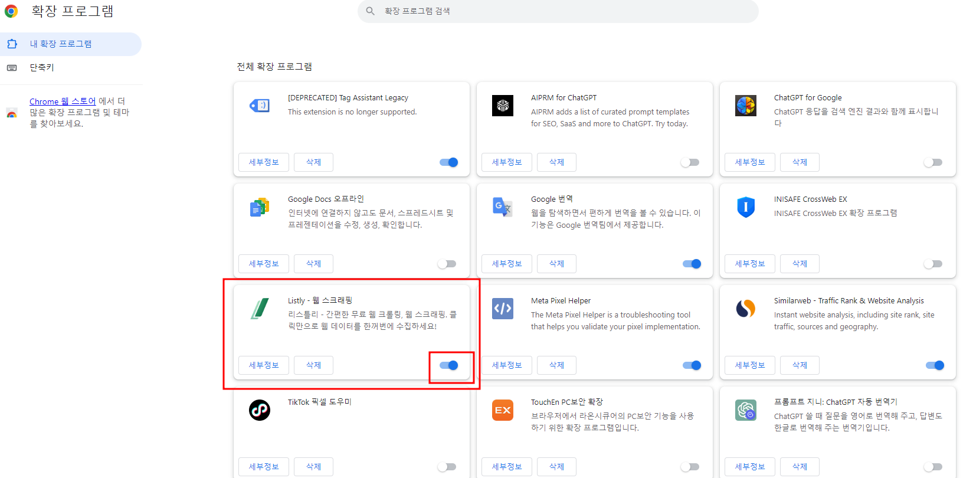Disable the Tag Assistant Legacy extension
This screenshot has height=478, width=973.
point(449,162)
